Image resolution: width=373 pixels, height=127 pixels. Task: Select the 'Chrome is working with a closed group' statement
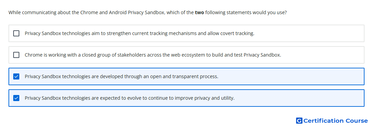[186, 55]
